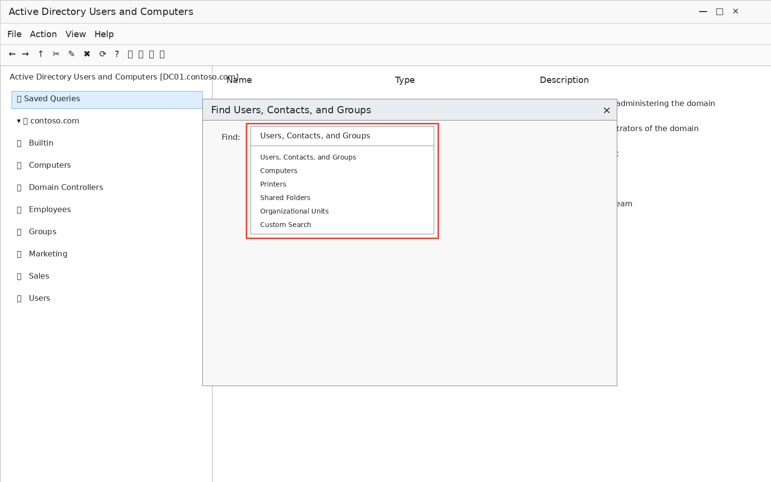
Task: Click the Back arrow in the toolbar
Action: coord(13,54)
